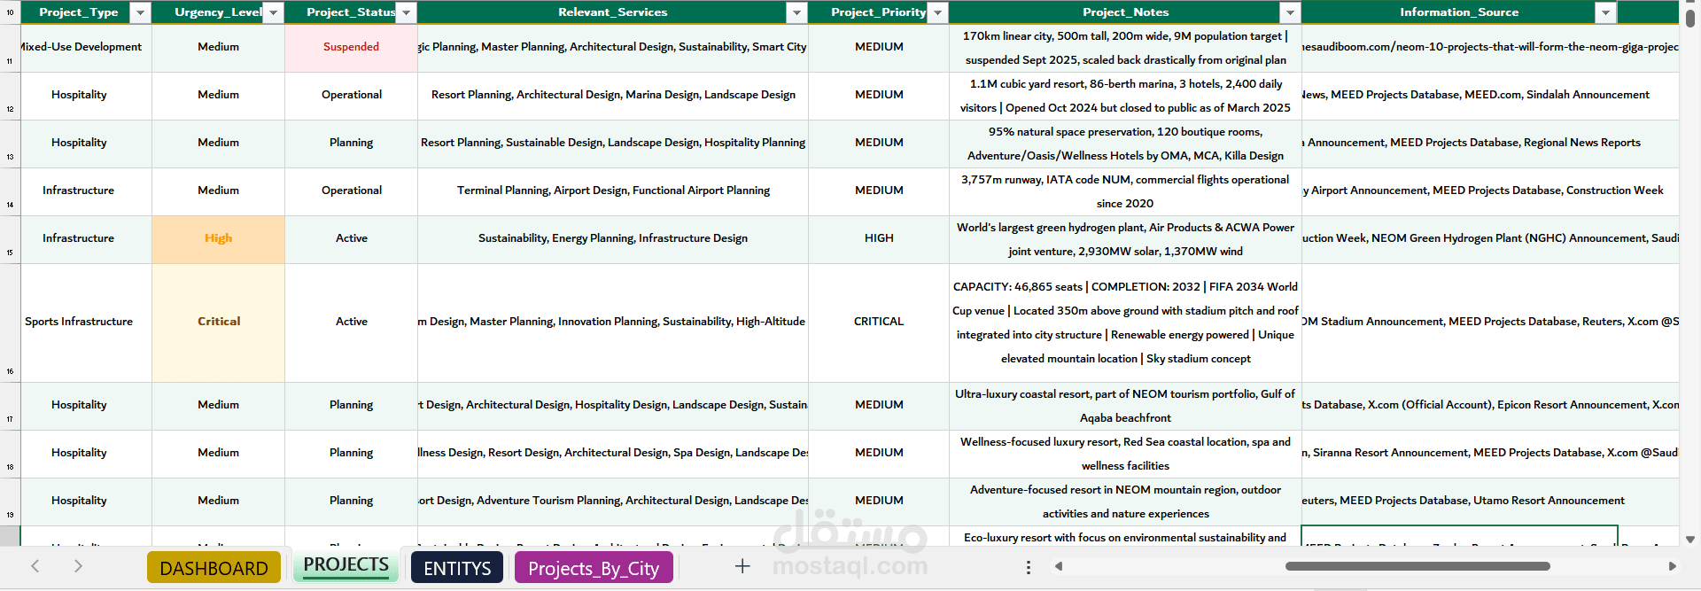The width and height of the screenshot is (1701, 591).
Task: Select the High urgency cell
Action: click(x=218, y=239)
